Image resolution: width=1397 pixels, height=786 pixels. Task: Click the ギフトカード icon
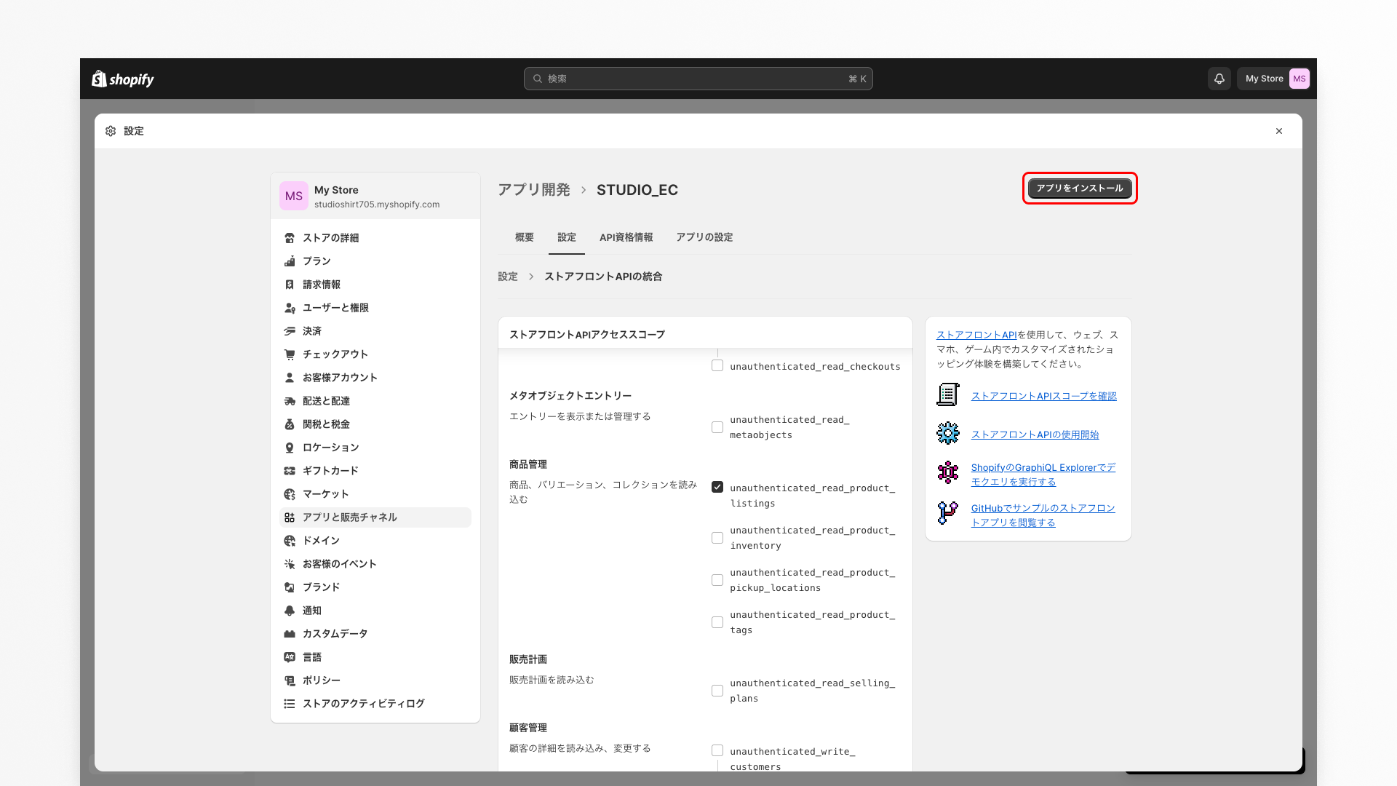coord(290,471)
